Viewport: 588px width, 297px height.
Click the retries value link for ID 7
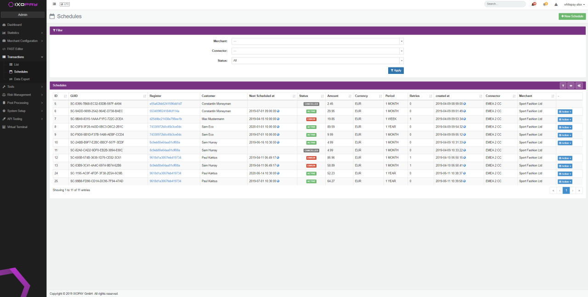[x=410, y=119]
